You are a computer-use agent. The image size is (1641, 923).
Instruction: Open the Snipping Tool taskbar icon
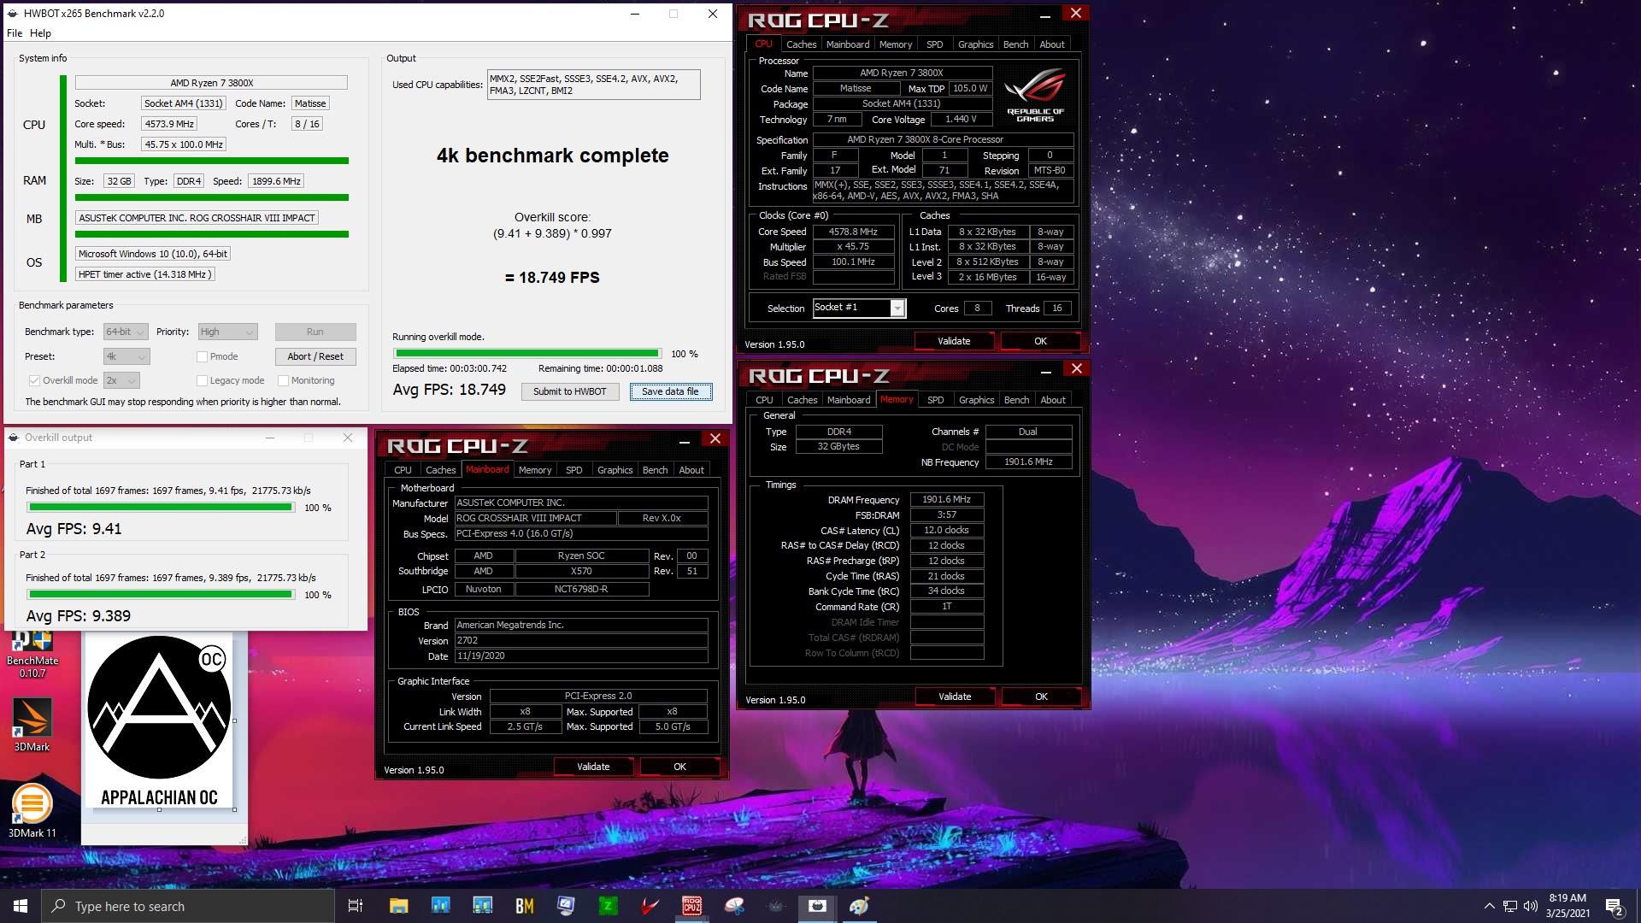[x=733, y=906]
